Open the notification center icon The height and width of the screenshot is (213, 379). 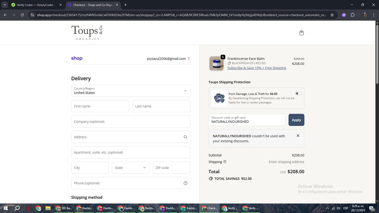(x=372, y=208)
